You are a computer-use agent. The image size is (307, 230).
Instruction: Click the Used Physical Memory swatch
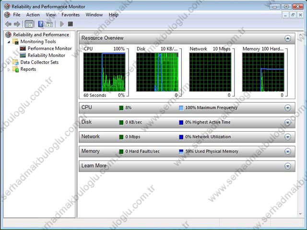181,151
